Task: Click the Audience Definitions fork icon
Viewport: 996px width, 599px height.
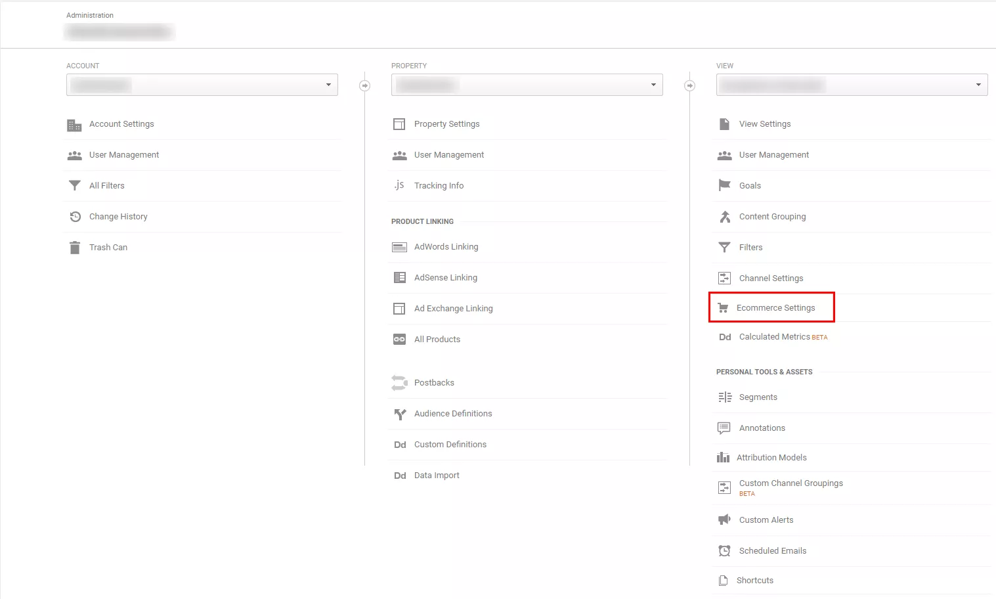Action: point(400,414)
